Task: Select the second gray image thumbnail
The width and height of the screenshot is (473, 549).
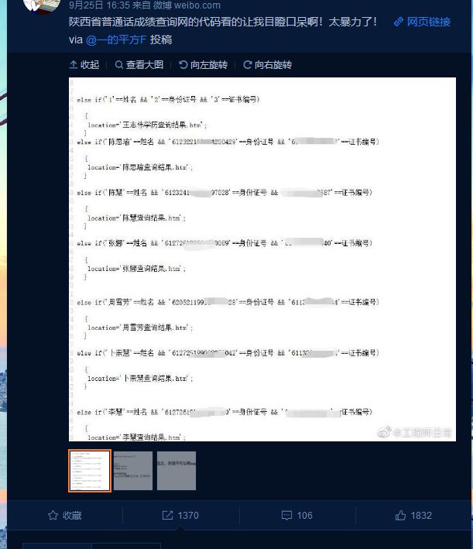Action: click(133, 471)
